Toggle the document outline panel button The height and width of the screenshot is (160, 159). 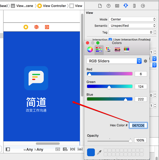[8, 149]
